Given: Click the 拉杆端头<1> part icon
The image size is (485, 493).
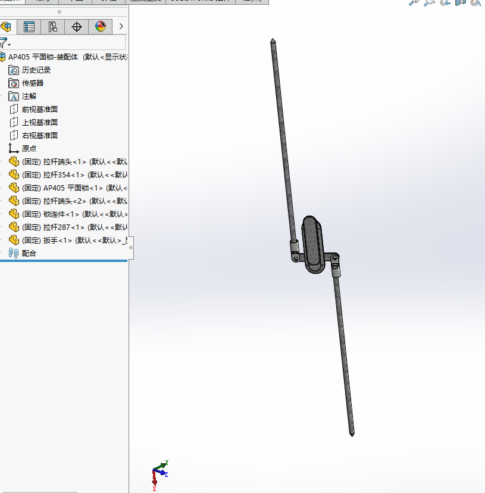Looking at the screenshot, I should 14,161.
